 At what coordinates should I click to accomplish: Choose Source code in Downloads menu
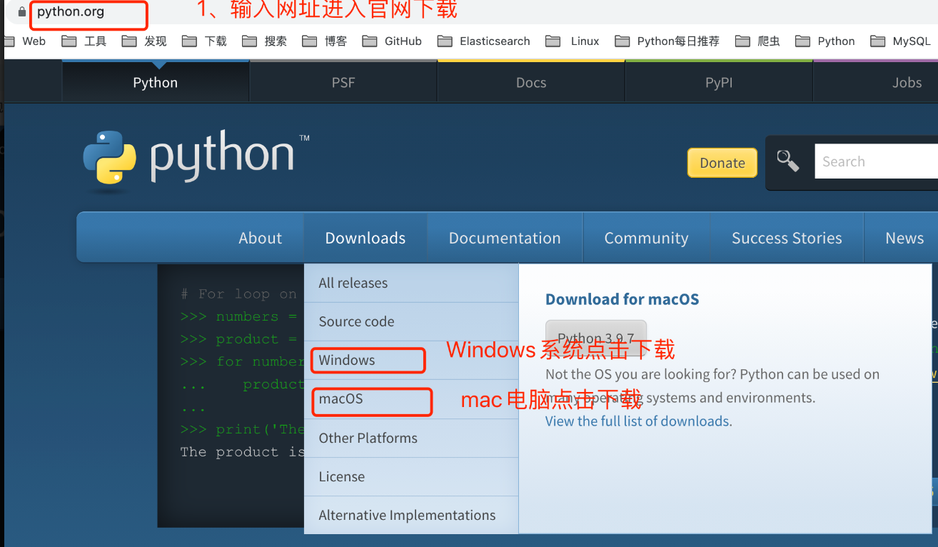click(411, 321)
